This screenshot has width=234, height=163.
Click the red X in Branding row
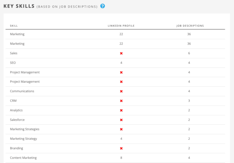tap(121, 148)
